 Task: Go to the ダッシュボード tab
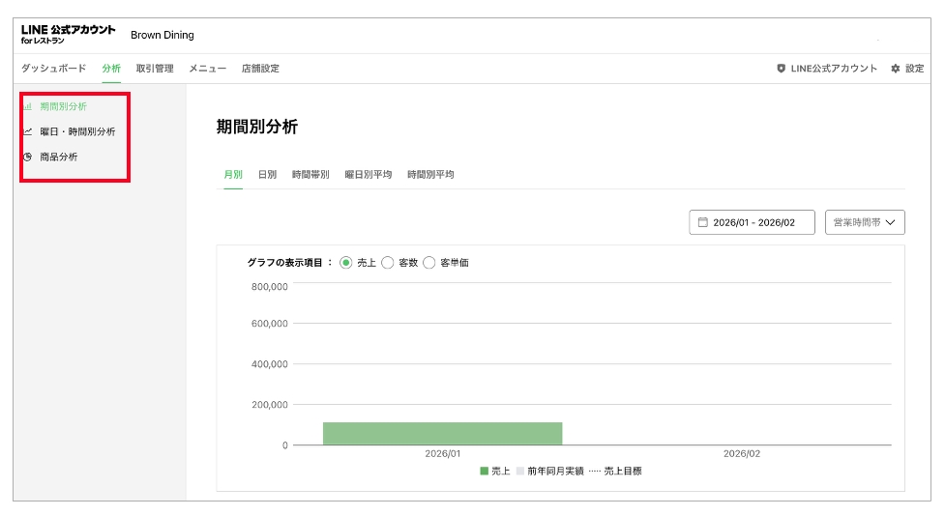pos(53,69)
